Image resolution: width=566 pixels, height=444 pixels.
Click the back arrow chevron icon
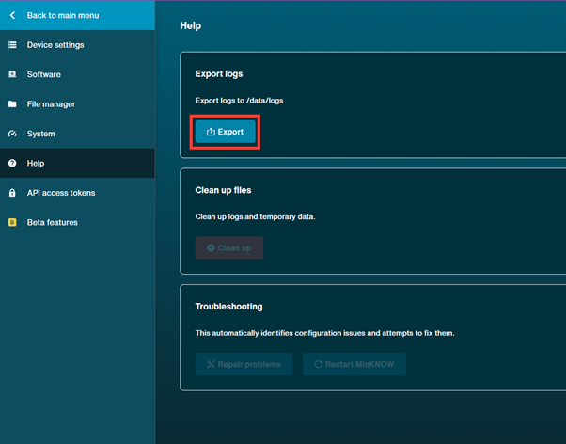tap(12, 16)
